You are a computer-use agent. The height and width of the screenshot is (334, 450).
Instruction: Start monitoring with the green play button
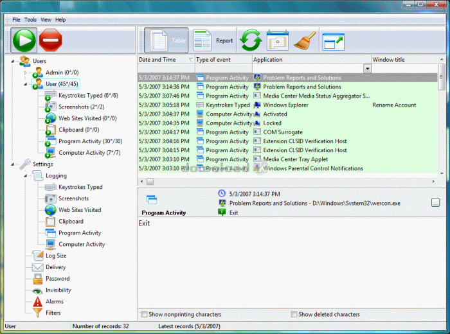pyautogui.click(x=24, y=40)
